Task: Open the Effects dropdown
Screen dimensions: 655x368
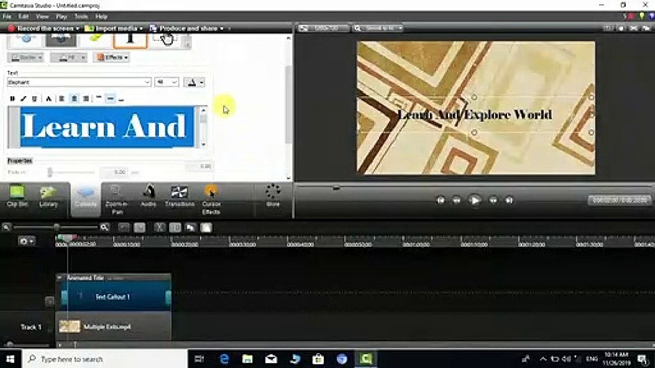Action: point(111,57)
